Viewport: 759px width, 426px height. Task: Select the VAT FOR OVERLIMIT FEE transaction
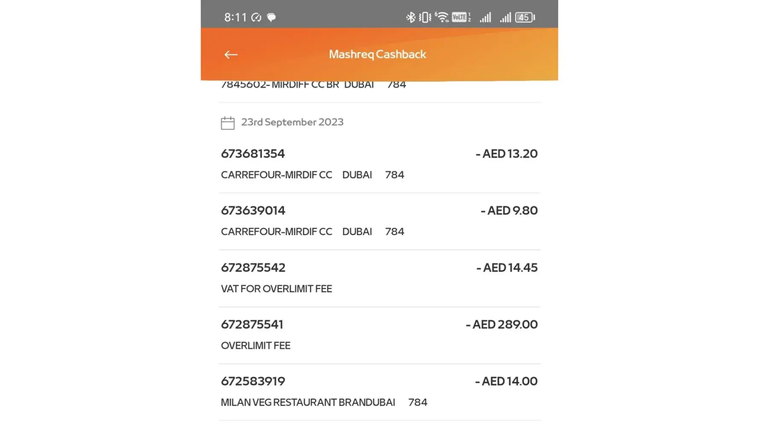(379, 278)
